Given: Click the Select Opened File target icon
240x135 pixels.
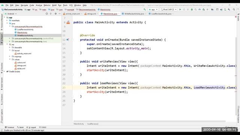Looking at the screenshot, I should pyautogui.click(x=46, y=14).
